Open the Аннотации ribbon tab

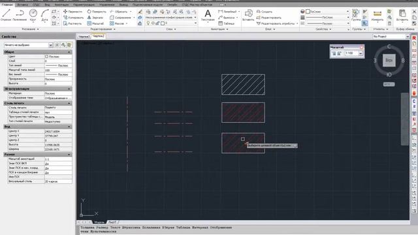pyautogui.click(x=61, y=5)
